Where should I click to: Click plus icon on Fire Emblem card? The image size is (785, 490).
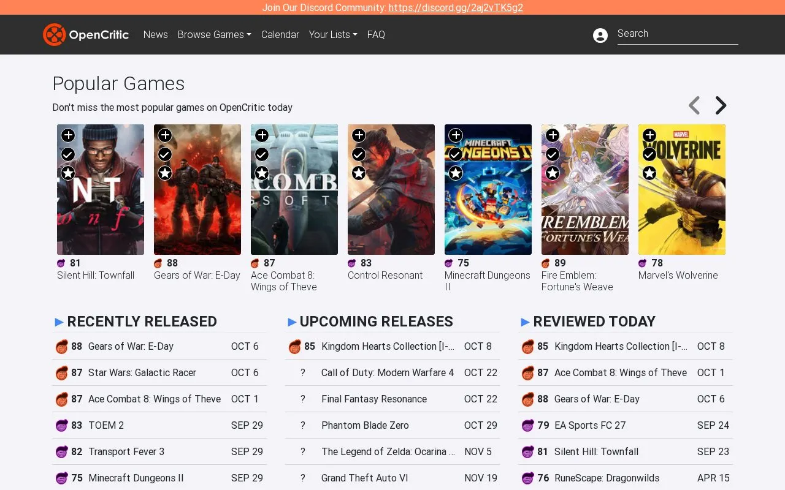pyautogui.click(x=553, y=135)
